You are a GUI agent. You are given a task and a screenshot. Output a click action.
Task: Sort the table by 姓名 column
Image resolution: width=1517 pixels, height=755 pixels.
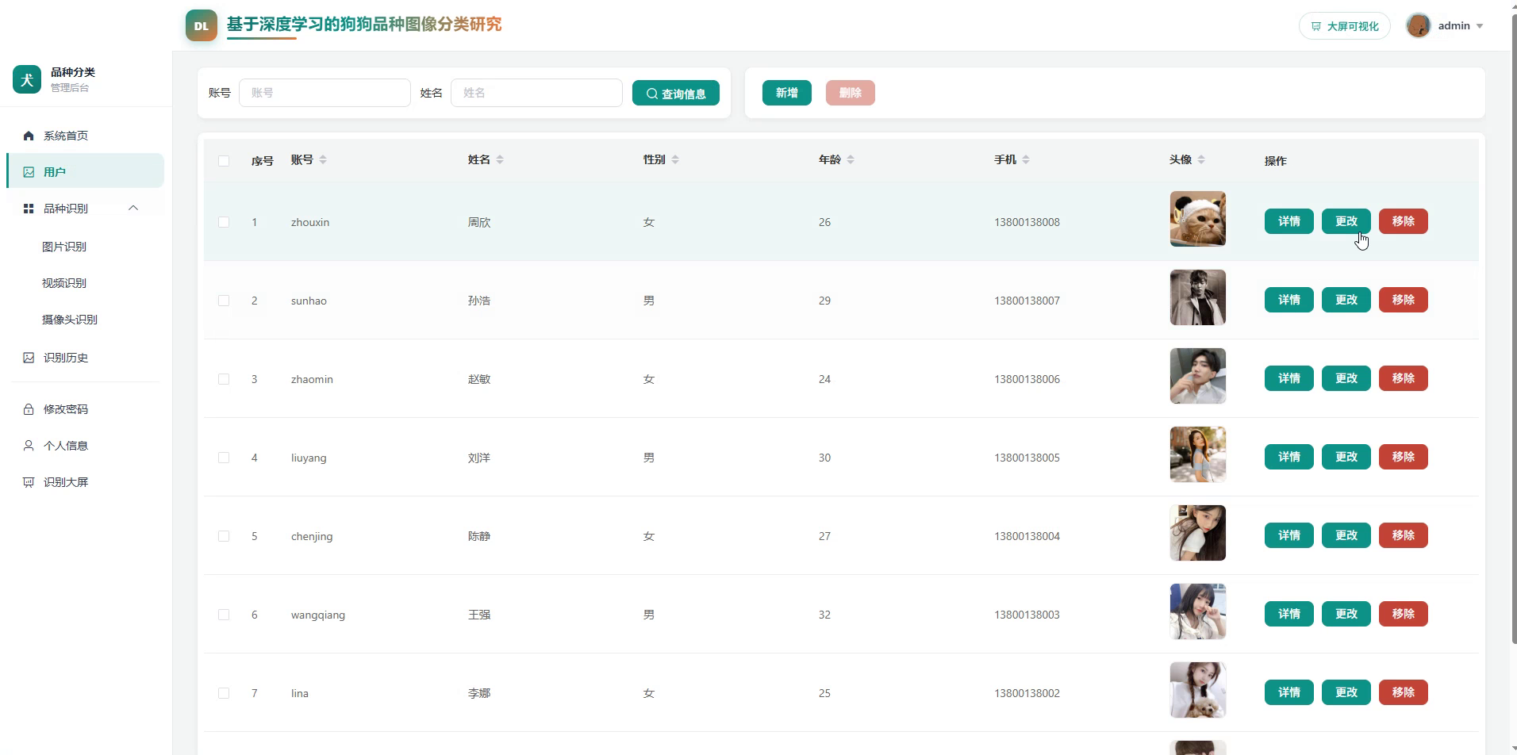click(500, 159)
